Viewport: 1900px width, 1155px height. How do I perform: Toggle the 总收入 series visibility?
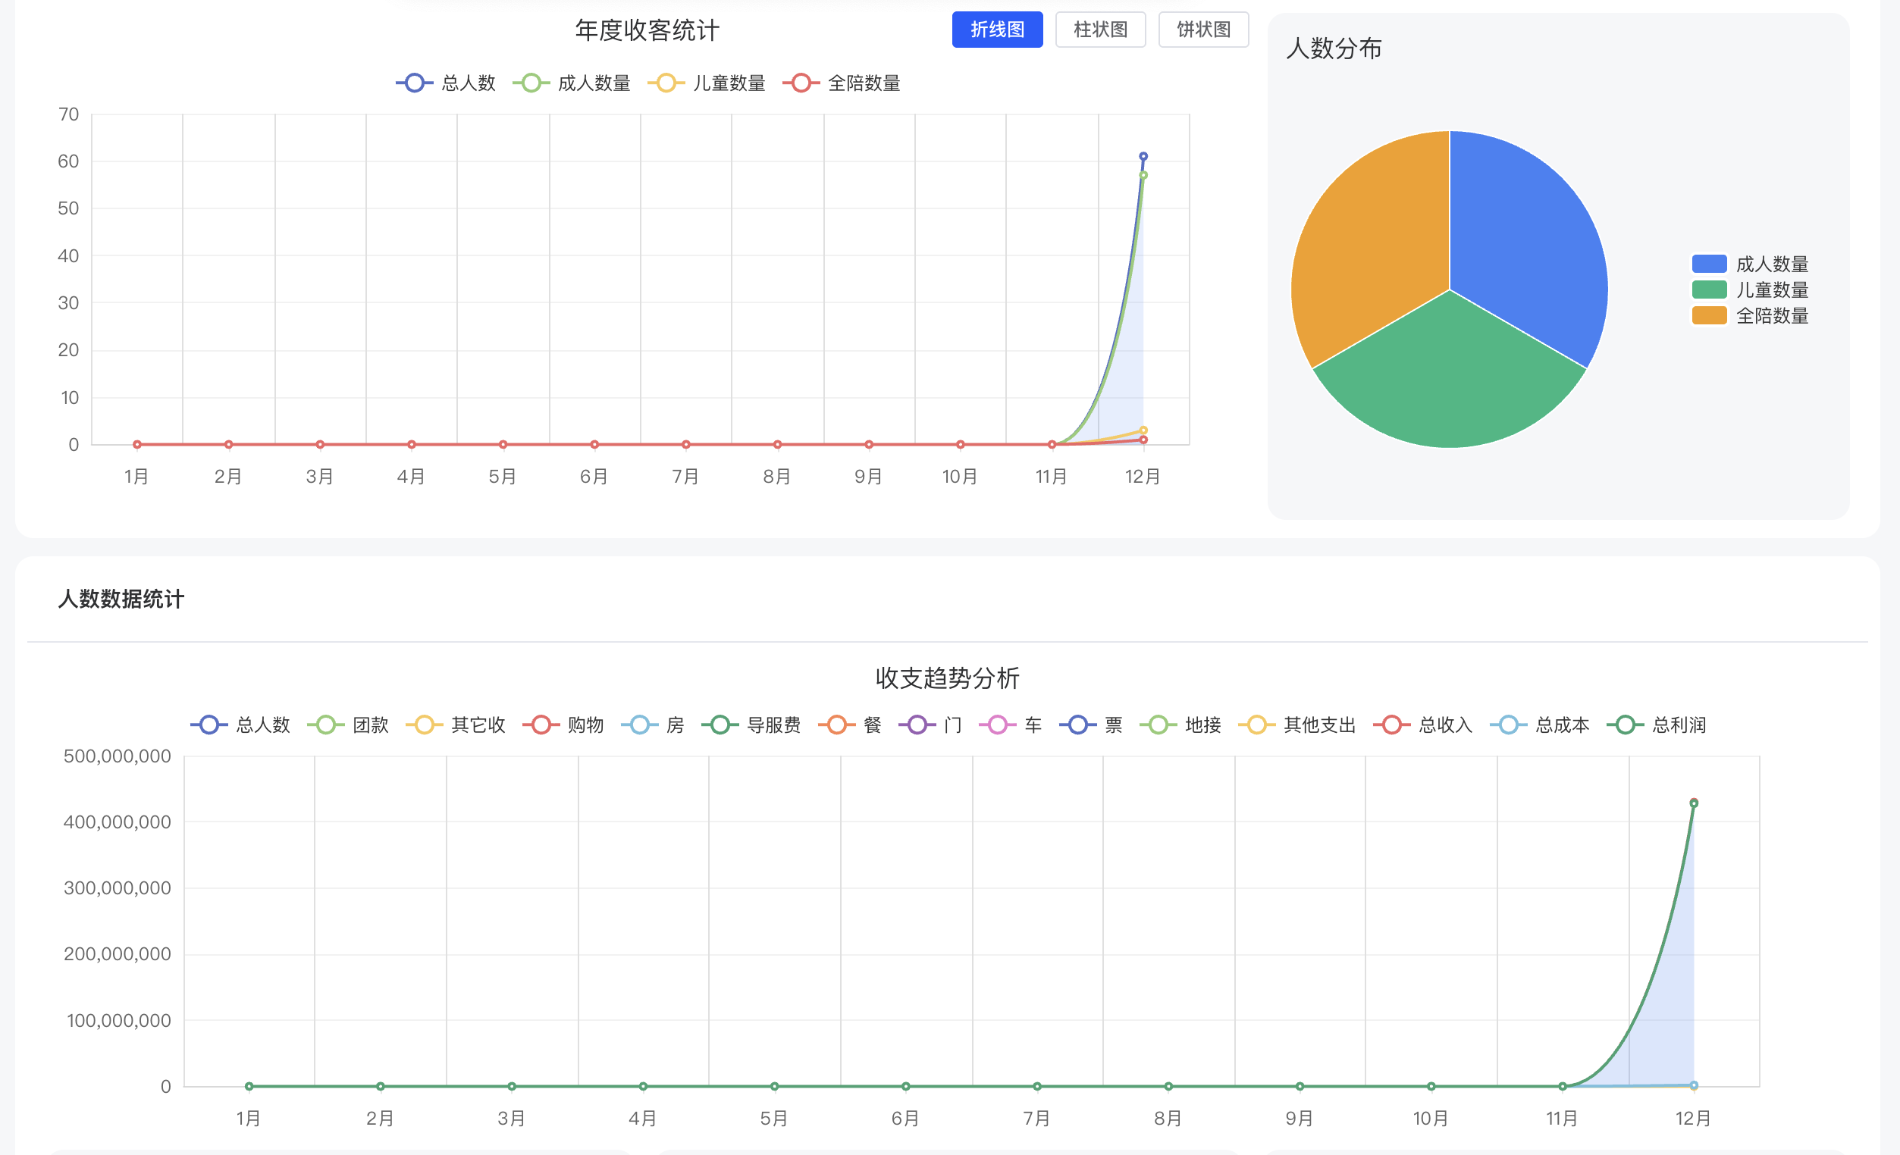[x=1391, y=725]
